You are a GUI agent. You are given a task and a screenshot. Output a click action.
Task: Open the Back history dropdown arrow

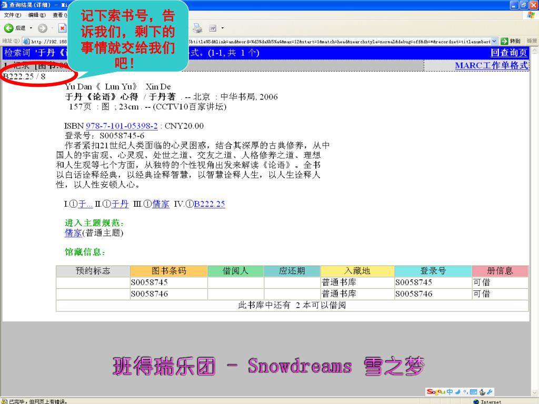31,28
